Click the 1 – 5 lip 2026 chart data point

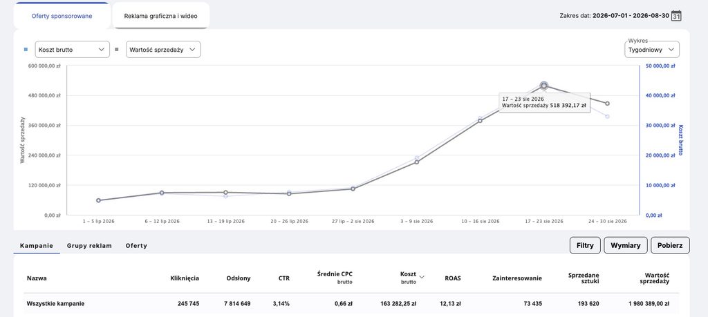click(98, 200)
